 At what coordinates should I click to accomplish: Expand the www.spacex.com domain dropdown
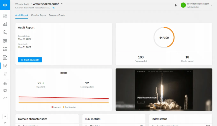[62, 4]
